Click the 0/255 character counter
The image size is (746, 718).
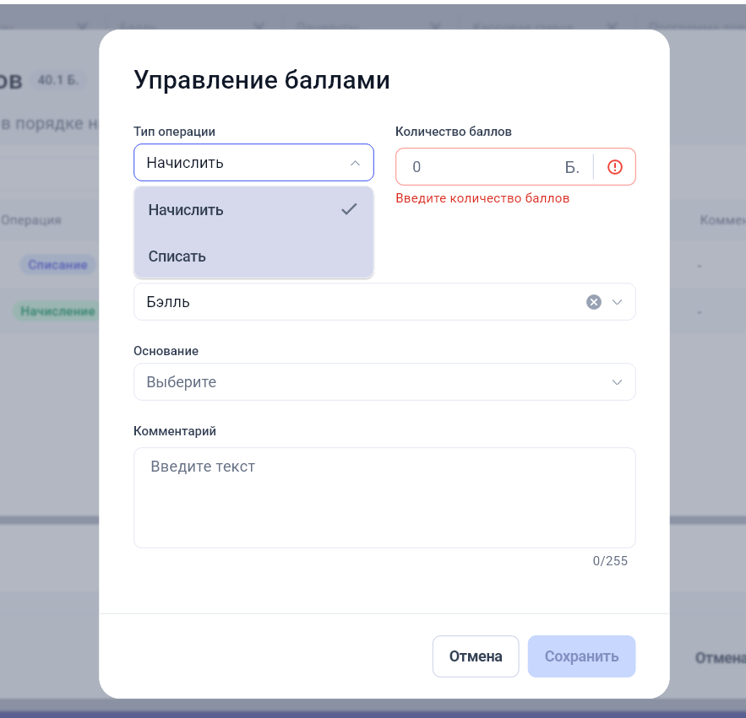tap(610, 561)
